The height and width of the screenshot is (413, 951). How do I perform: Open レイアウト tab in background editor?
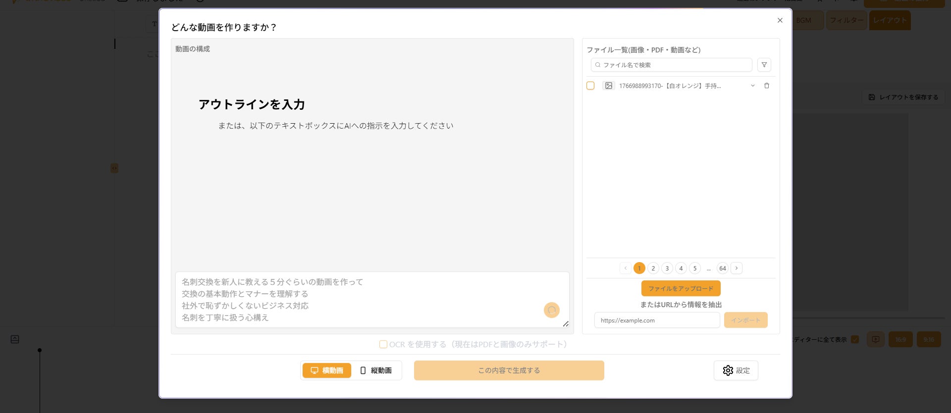(890, 20)
